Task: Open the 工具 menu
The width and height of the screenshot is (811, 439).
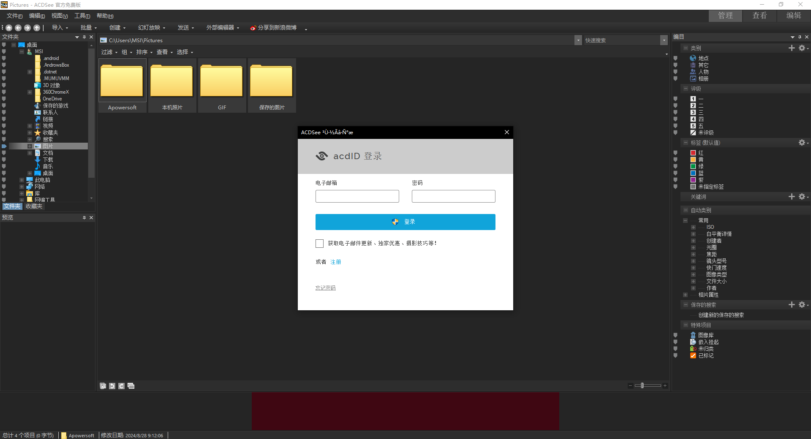Action: click(x=82, y=16)
